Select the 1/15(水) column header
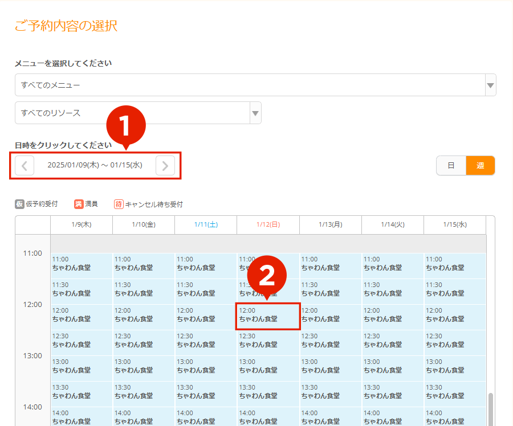513x426 pixels. [455, 224]
